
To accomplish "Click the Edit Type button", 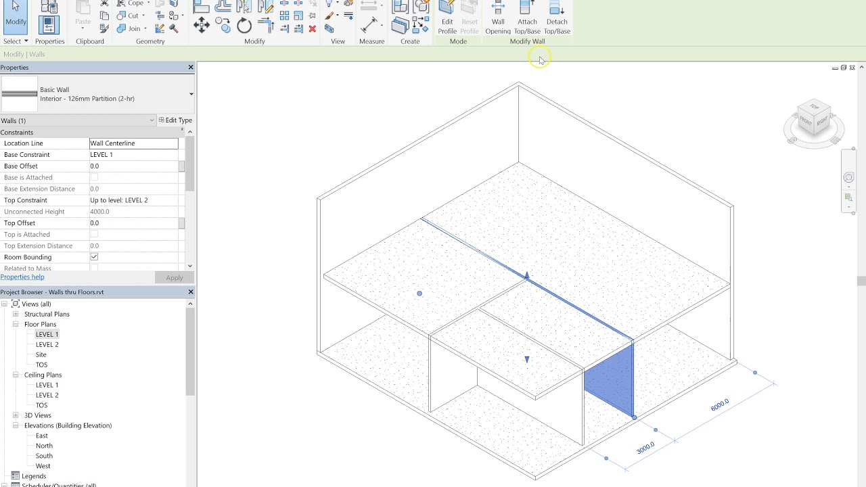I will click(x=175, y=120).
